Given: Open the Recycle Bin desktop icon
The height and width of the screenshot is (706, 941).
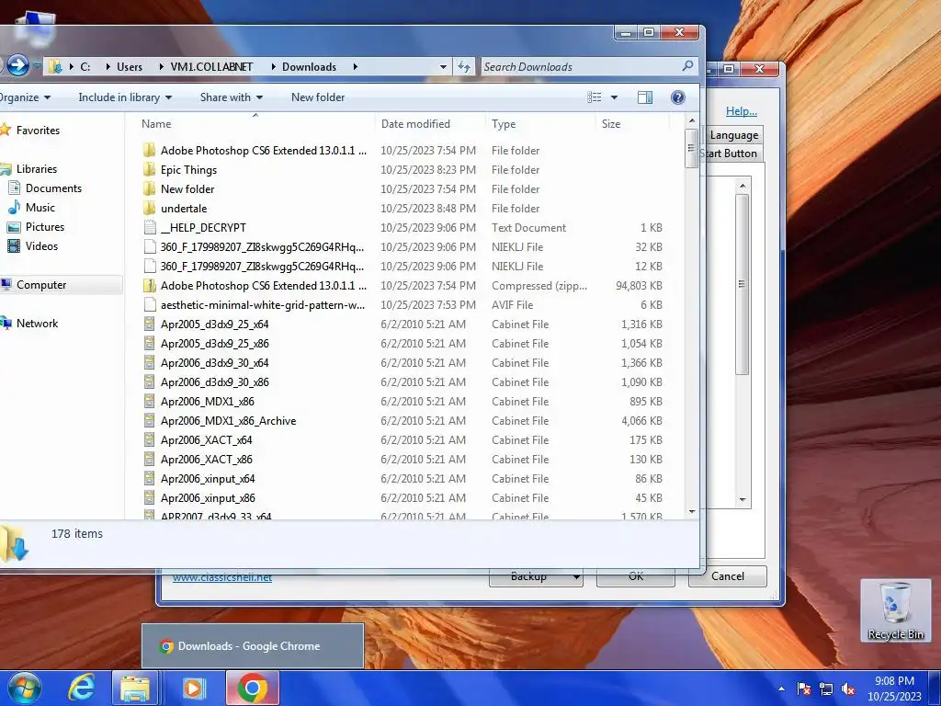Looking at the screenshot, I should point(895,610).
